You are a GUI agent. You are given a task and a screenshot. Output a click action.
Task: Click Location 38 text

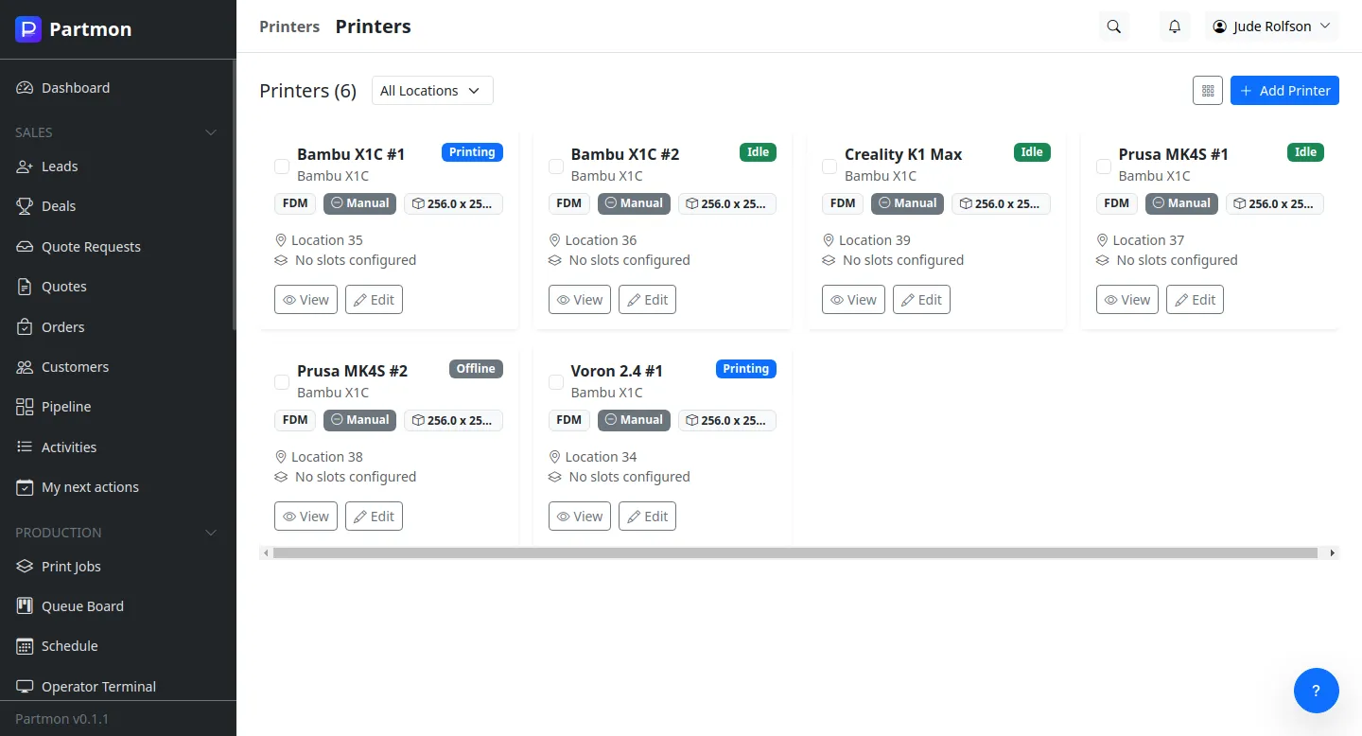click(327, 457)
